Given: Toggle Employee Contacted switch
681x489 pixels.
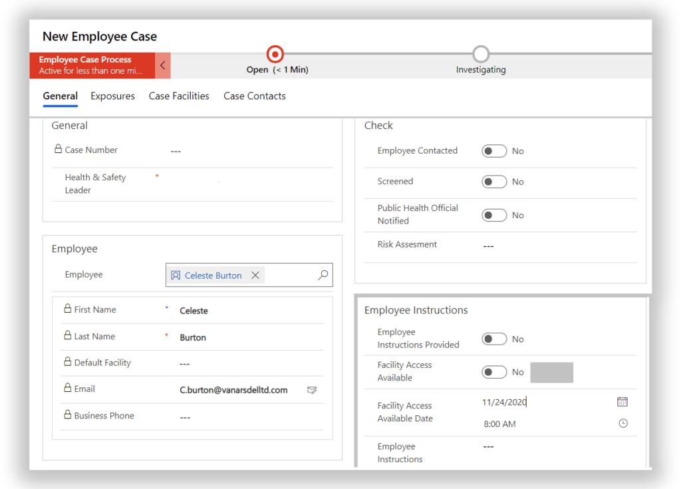Looking at the screenshot, I should 494,151.
